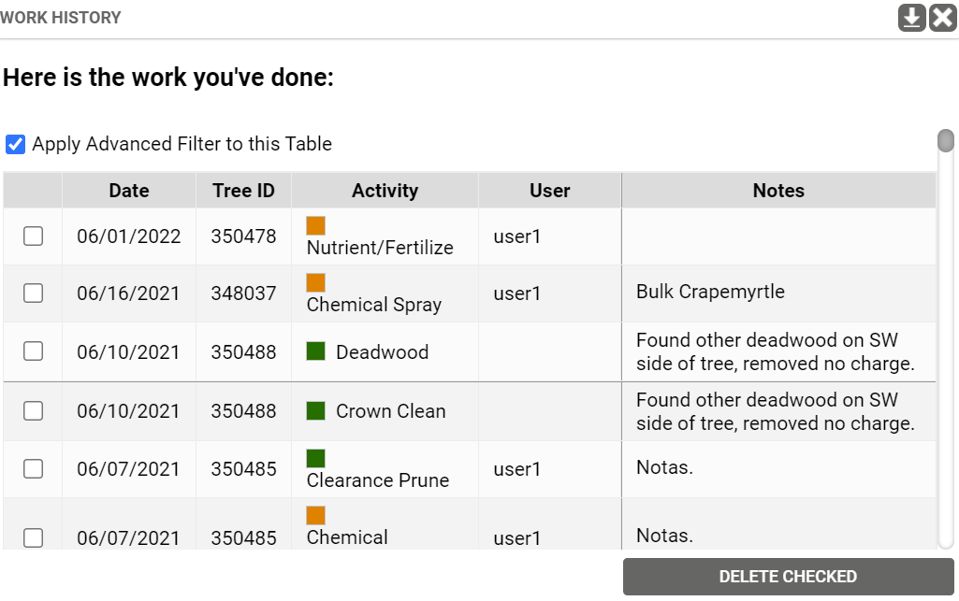The image size is (959, 601).
Task: Click orange swatch above Chemical Spray
Action: pyautogui.click(x=316, y=282)
